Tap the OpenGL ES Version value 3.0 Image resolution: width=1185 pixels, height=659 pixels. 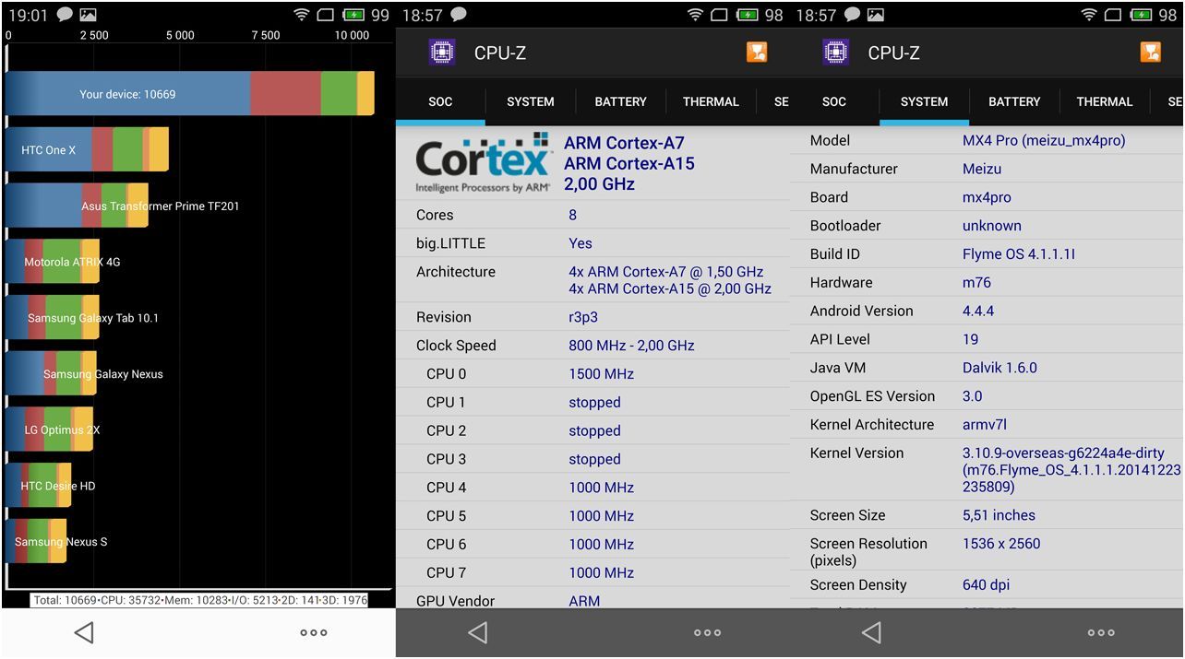tap(972, 395)
